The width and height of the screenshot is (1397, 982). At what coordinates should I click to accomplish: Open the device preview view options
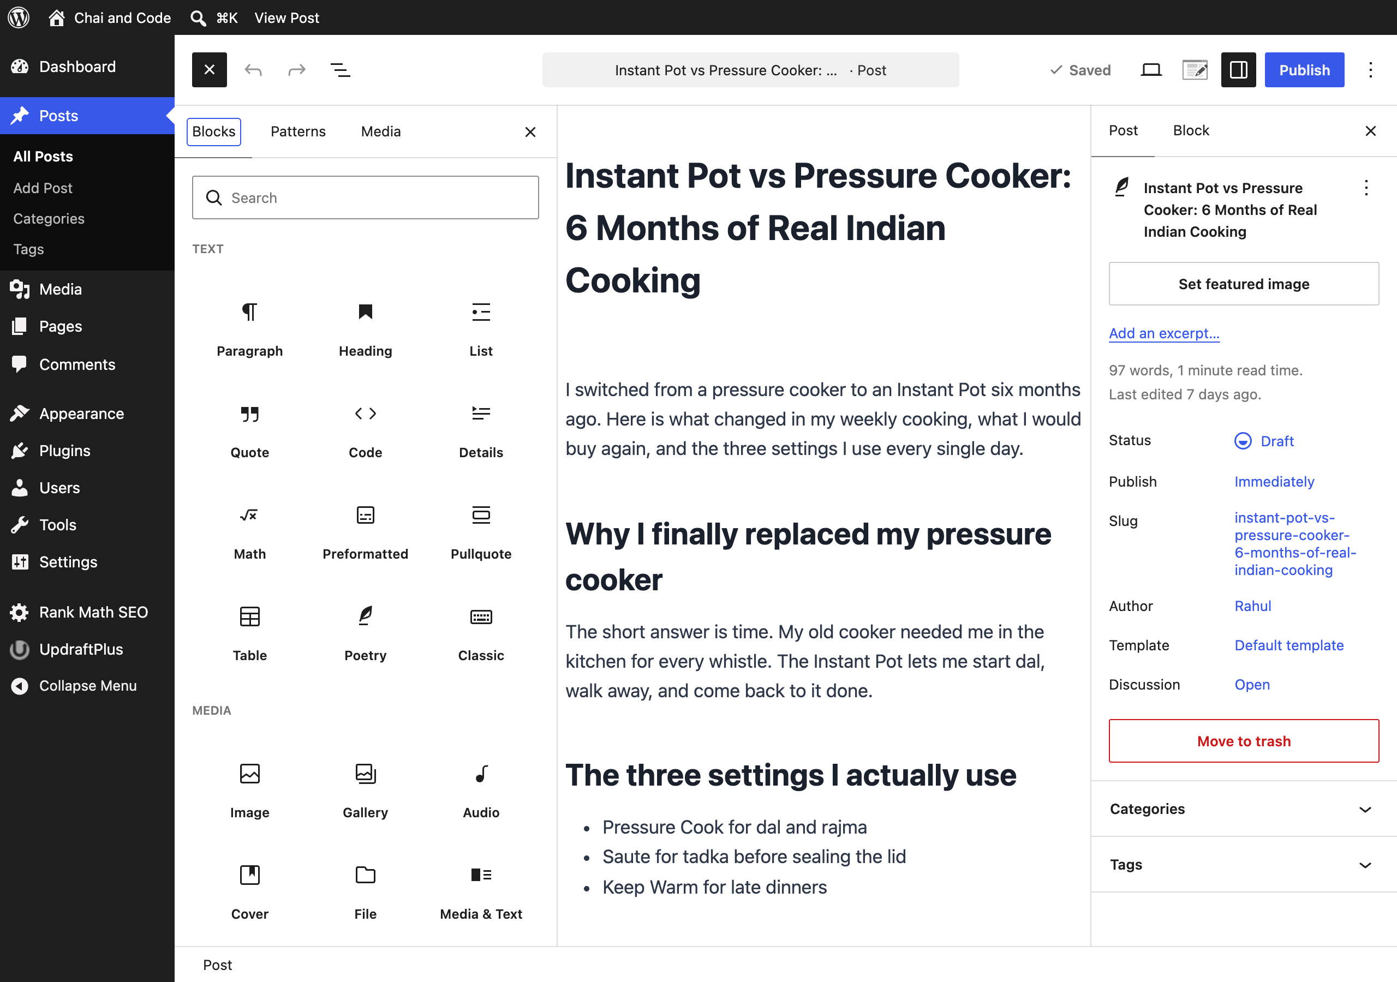click(x=1150, y=70)
